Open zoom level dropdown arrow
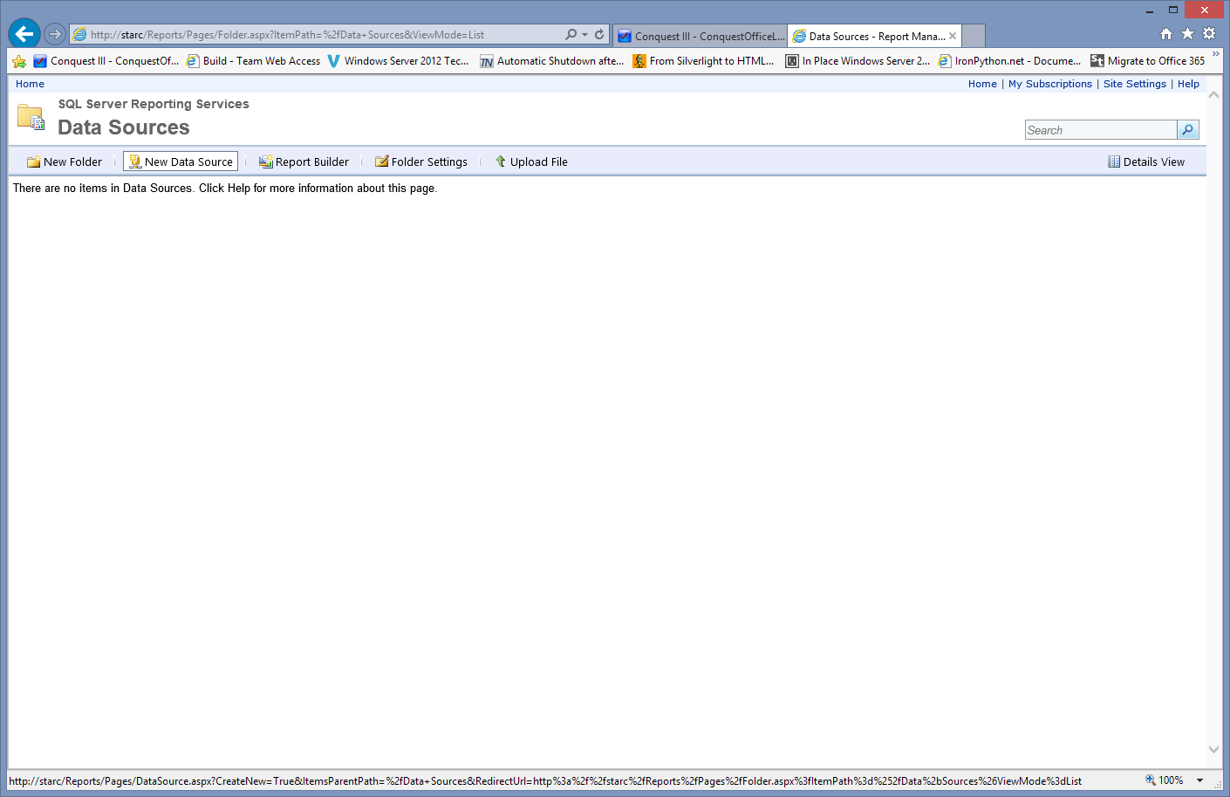 pos(1200,780)
